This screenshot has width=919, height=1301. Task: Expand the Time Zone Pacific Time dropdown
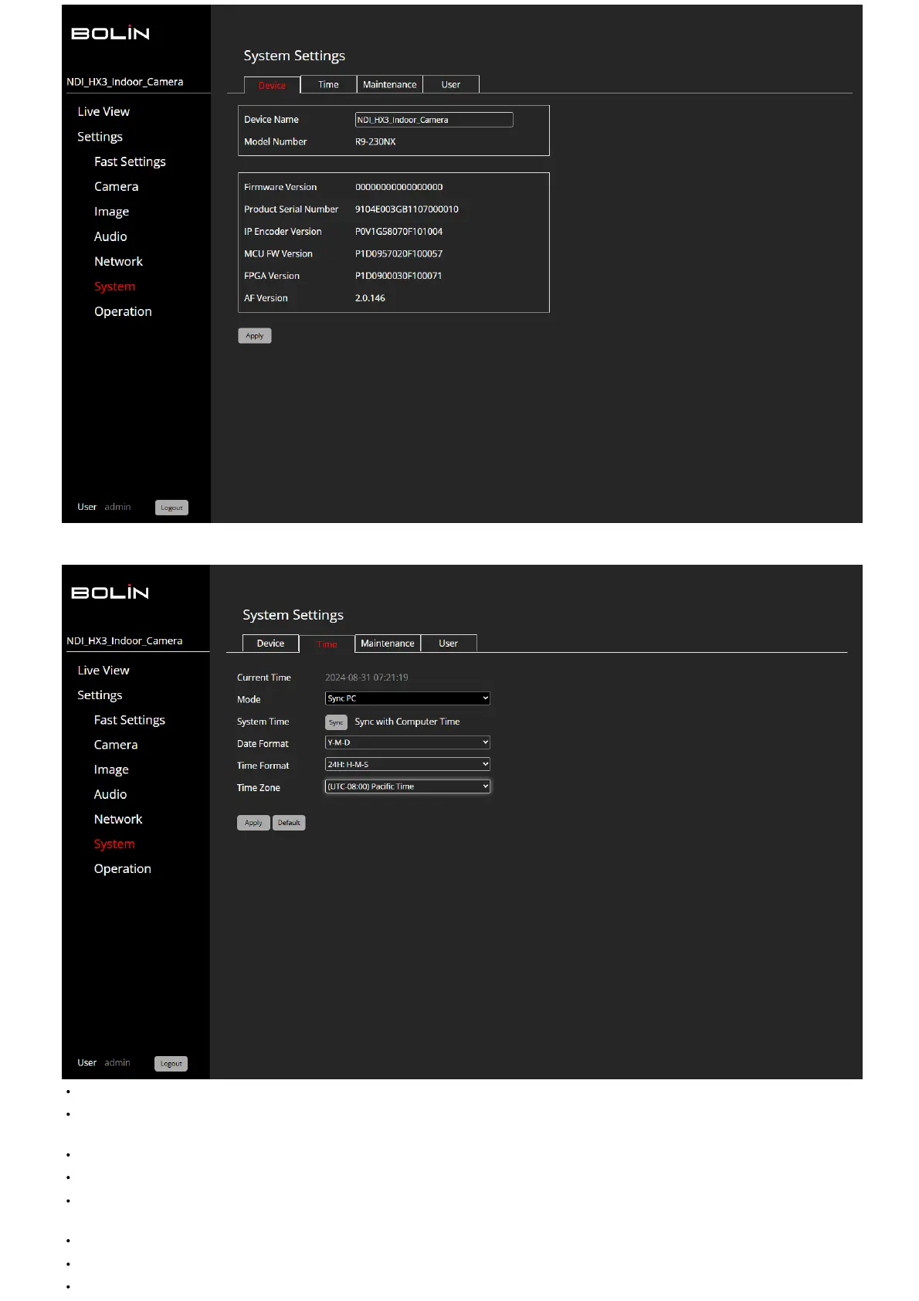[x=407, y=786]
